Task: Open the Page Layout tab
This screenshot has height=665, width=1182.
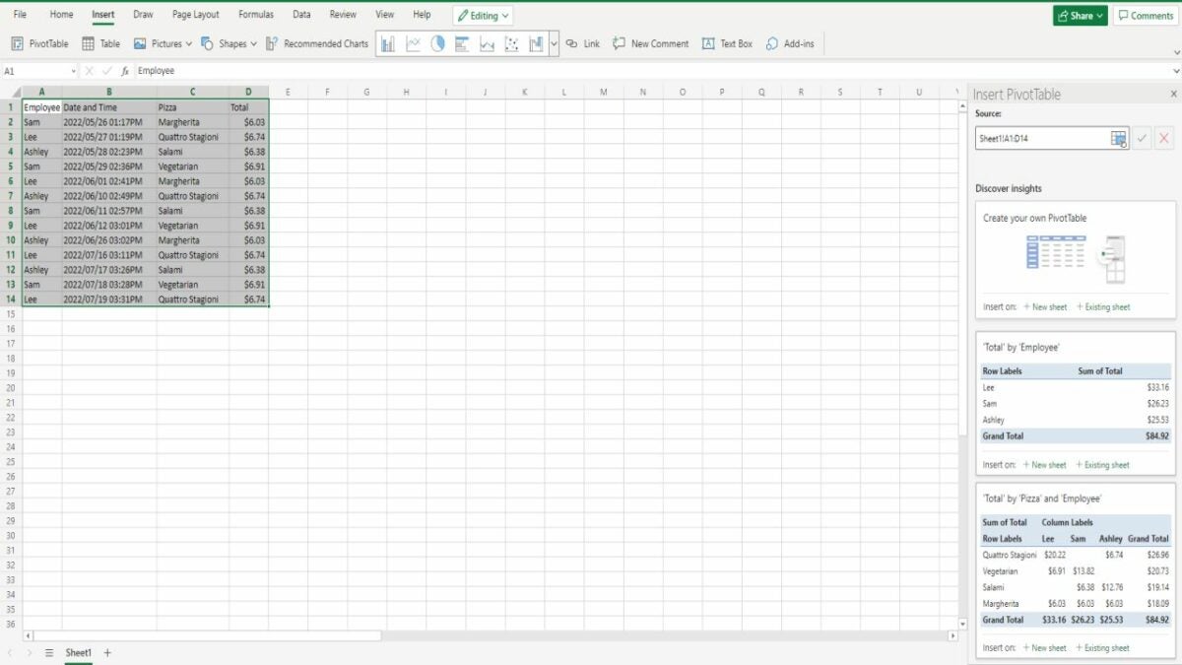Action: click(195, 15)
